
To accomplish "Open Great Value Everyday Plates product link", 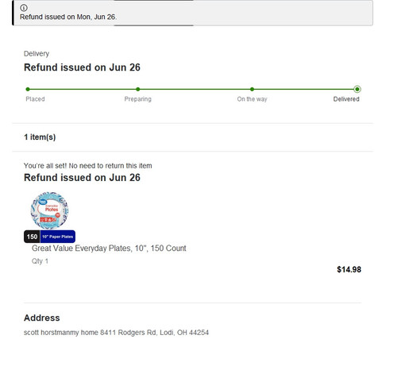I will pos(109,249).
